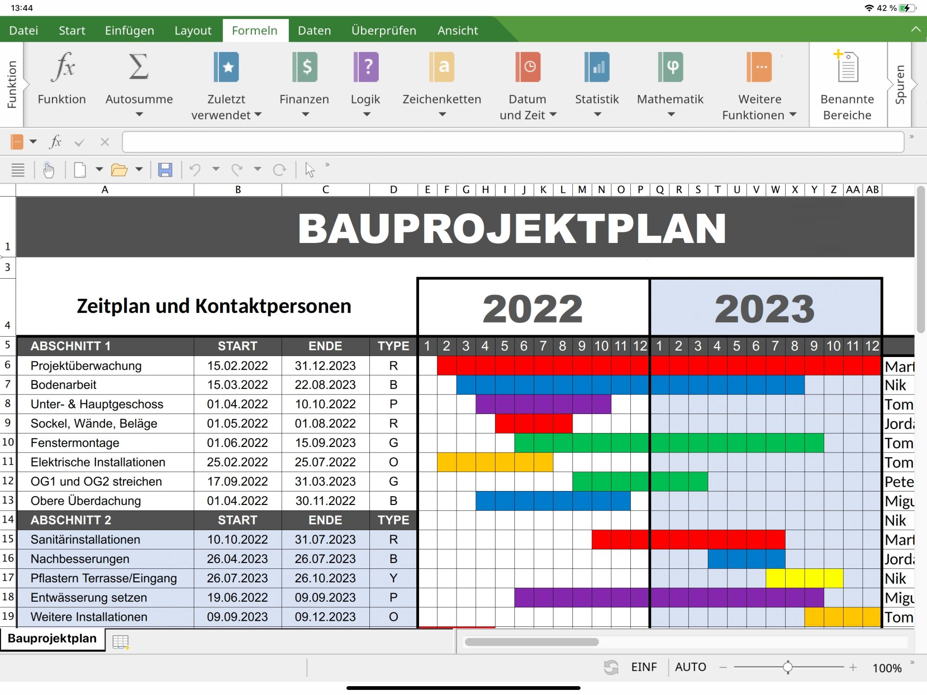Open the Finanzen functions dollar icon

[305, 67]
